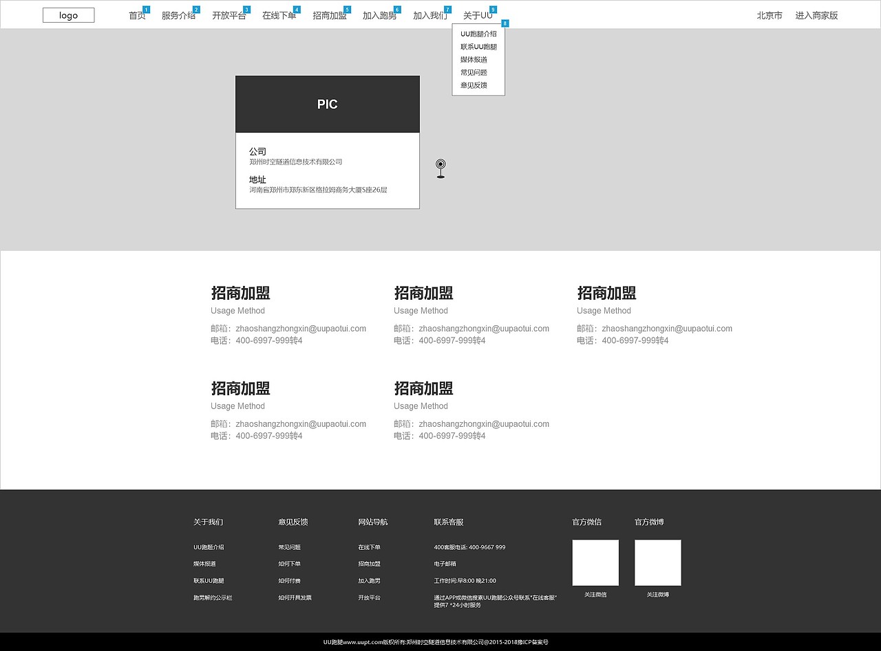
Task: Open 首页 in the top navigation
Action: (137, 15)
